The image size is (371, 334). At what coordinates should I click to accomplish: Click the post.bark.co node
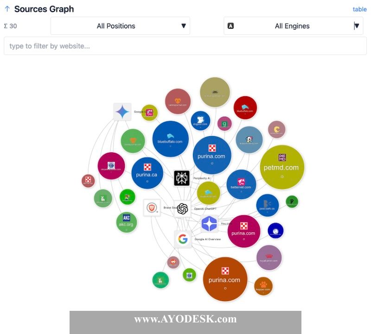(x=267, y=204)
